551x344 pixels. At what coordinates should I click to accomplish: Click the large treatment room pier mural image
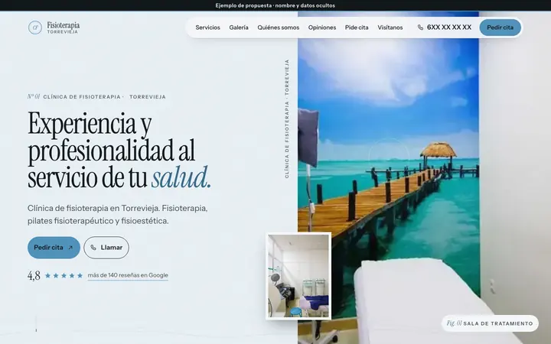pyautogui.click(x=388, y=158)
